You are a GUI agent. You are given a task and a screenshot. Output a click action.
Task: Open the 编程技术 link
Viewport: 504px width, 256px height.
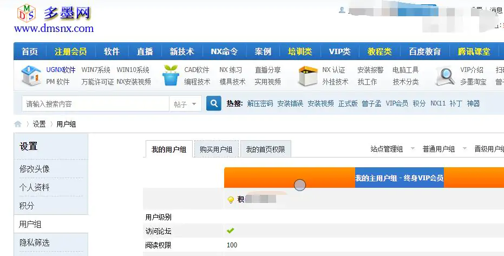[197, 82]
